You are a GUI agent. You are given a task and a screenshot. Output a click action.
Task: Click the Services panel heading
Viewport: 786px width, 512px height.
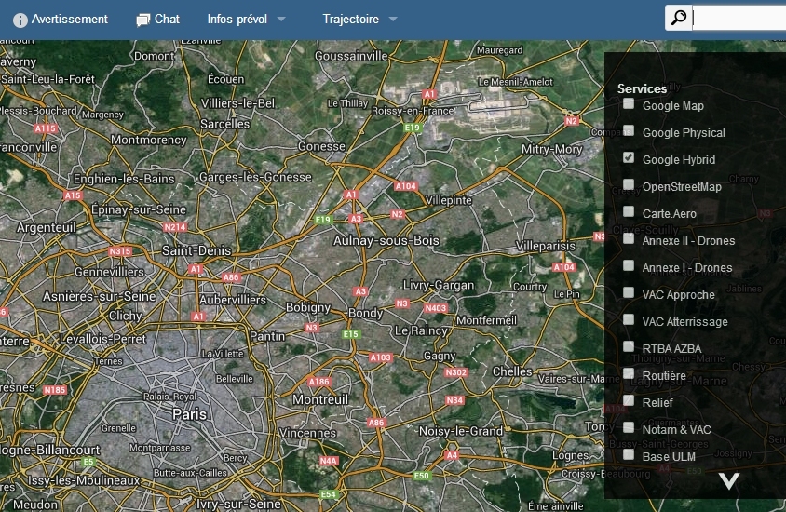(x=642, y=88)
